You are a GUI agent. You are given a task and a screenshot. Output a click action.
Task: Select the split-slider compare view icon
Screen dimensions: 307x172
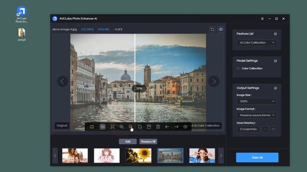102,127
